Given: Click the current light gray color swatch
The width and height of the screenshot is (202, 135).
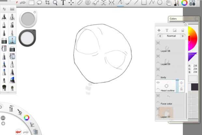Looking at the screenshot, I should click(193, 78).
